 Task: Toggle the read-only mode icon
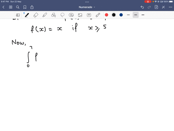click(x=18, y=15)
